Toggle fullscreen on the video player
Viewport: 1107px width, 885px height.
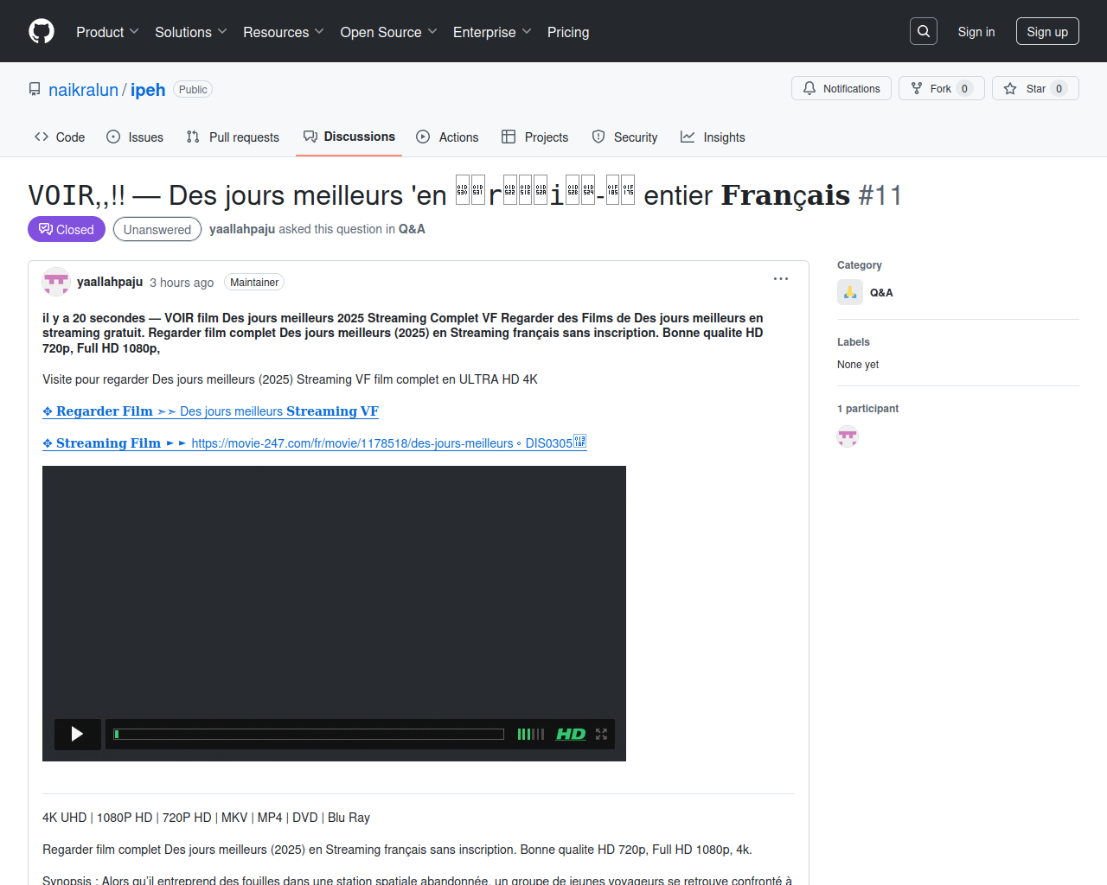point(602,734)
